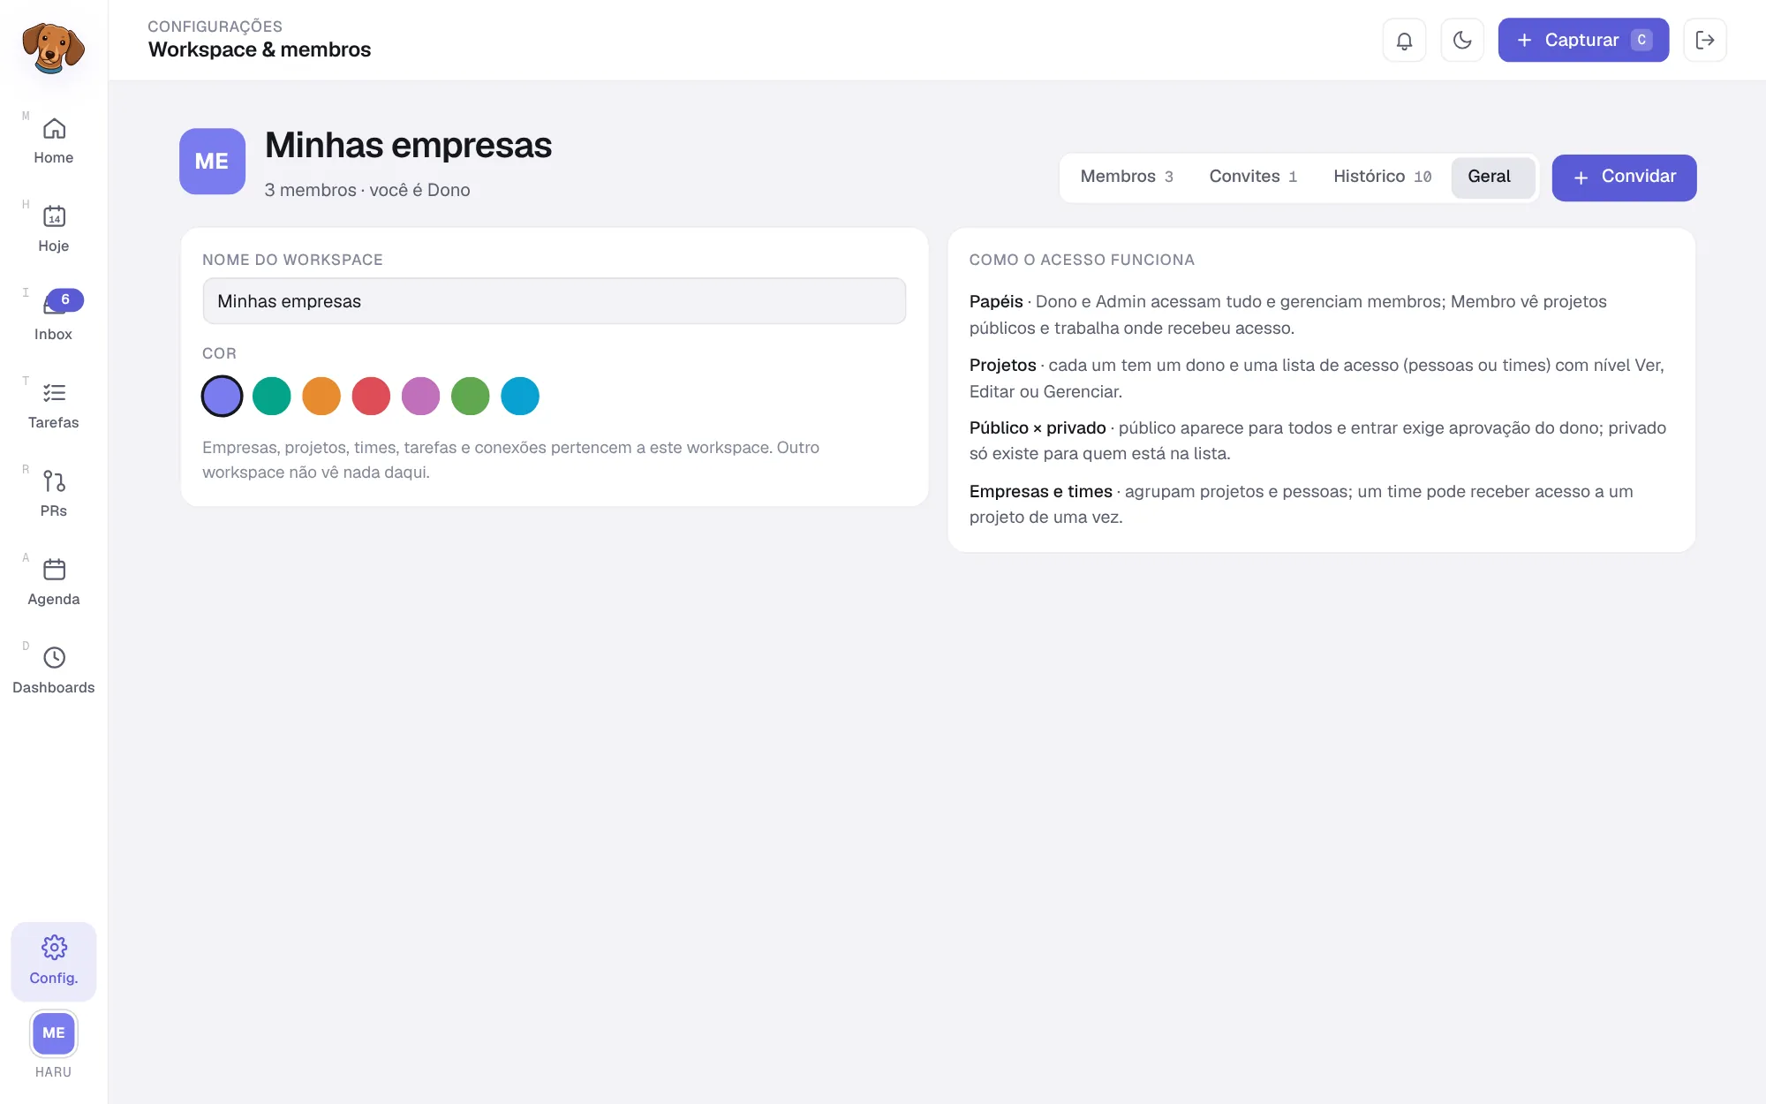Go to Home in sidebar
The image size is (1766, 1104).
pos(54,141)
